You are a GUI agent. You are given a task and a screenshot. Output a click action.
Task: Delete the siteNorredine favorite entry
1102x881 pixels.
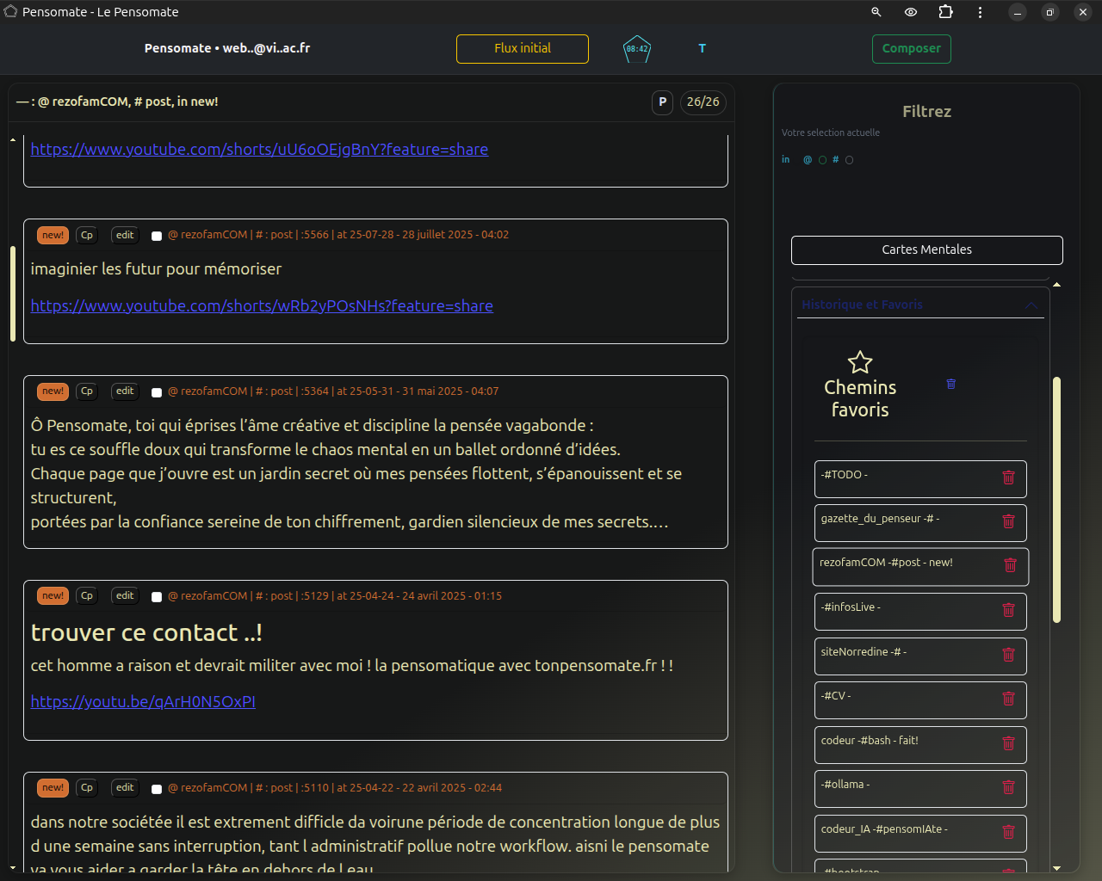tap(1008, 655)
